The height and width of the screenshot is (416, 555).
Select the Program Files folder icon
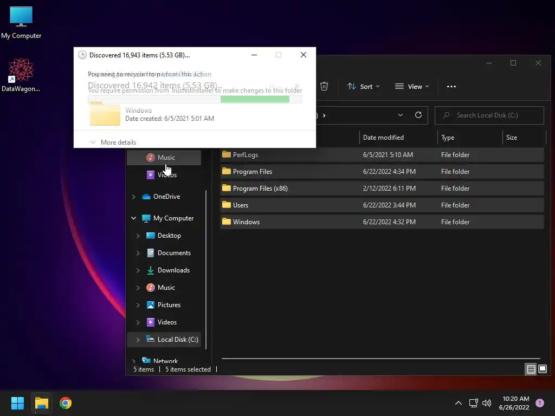[x=227, y=171]
